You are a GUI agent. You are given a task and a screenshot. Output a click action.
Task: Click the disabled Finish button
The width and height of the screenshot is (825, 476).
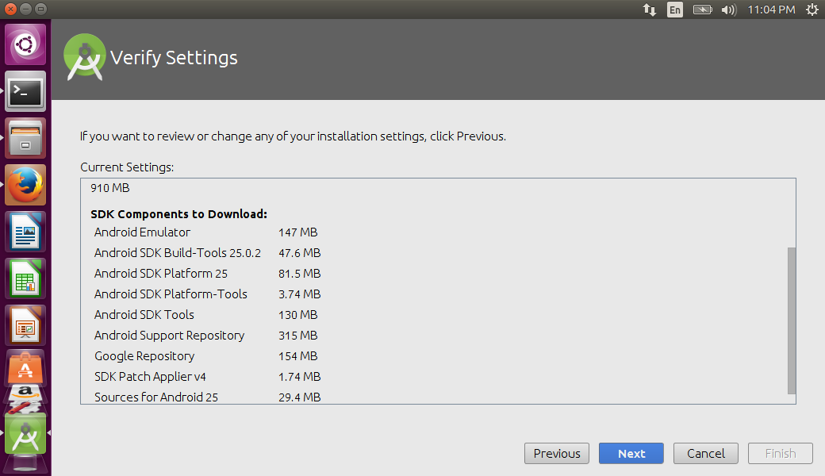click(781, 453)
